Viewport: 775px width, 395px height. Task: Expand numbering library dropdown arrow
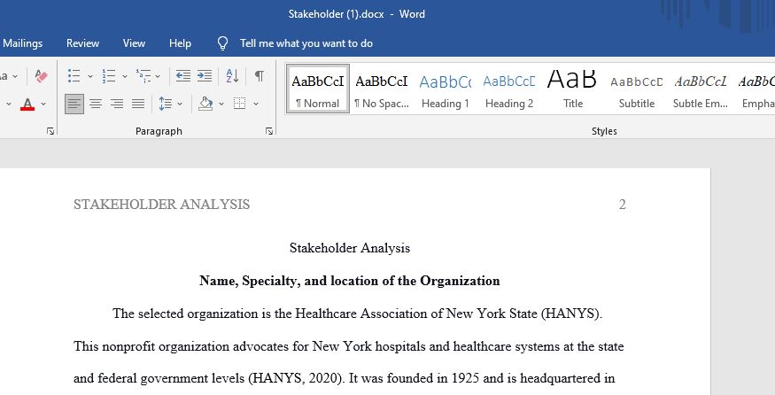tap(125, 76)
